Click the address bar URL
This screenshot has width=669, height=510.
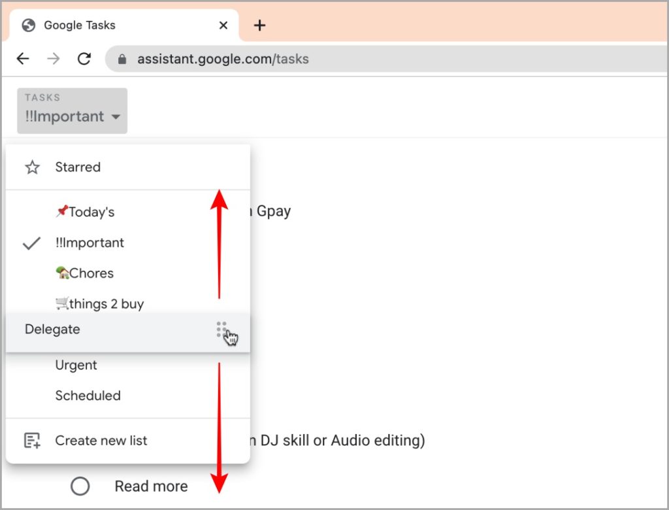pos(223,59)
